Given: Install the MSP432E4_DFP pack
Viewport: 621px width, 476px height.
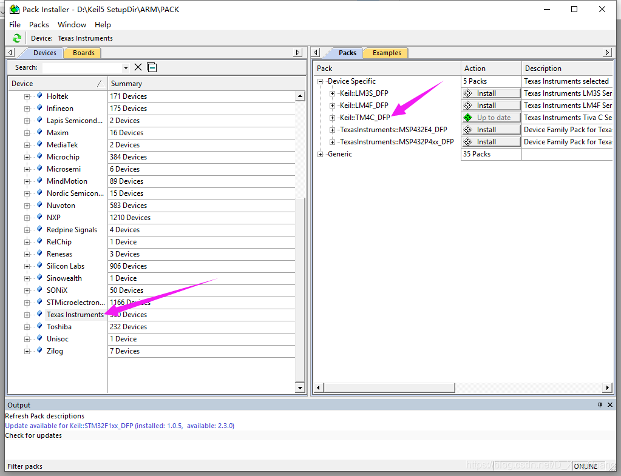Looking at the screenshot, I should 491,130.
